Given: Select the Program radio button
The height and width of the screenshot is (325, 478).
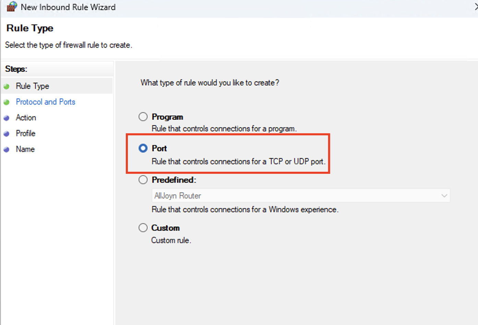Looking at the screenshot, I should tap(143, 117).
